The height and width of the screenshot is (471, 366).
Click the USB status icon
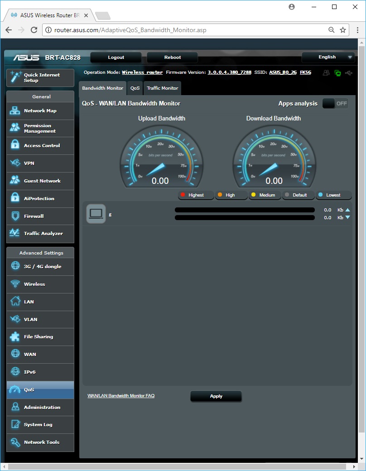(x=348, y=72)
